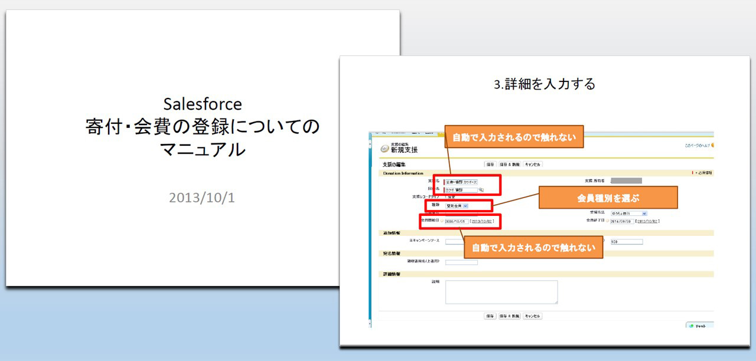Open the lookup icon beside 団体名 field

[x=481, y=190]
